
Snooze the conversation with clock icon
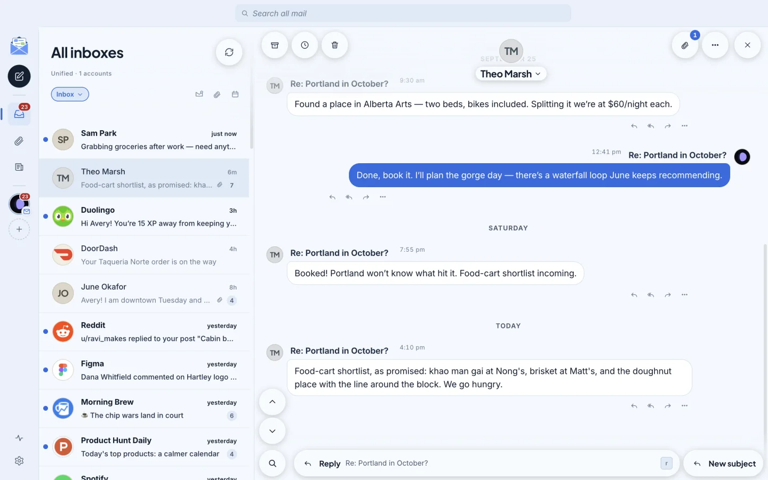click(305, 45)
